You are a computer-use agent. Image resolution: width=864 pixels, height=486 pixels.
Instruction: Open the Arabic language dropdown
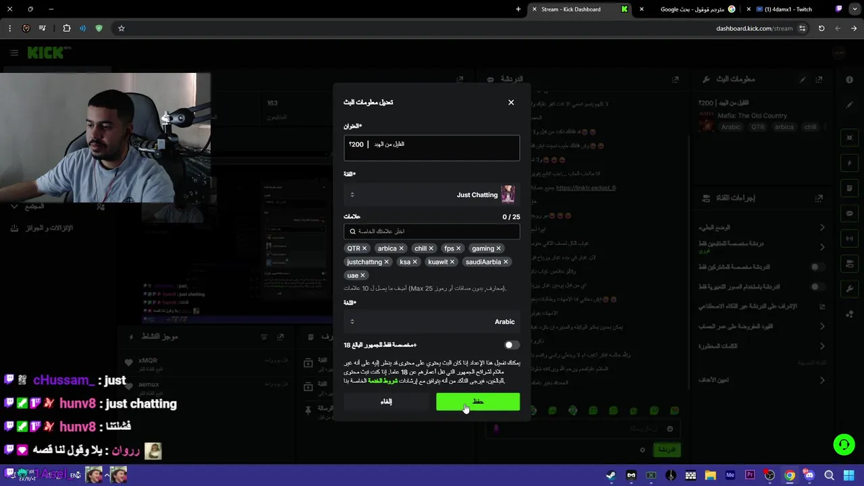(x=431, y=322)
